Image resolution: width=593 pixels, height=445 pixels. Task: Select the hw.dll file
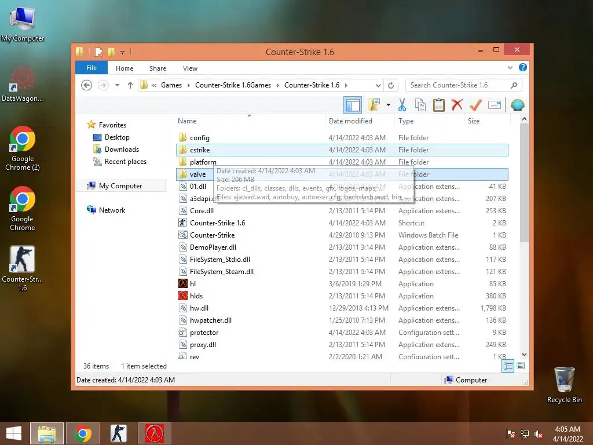tap(342, 308)
